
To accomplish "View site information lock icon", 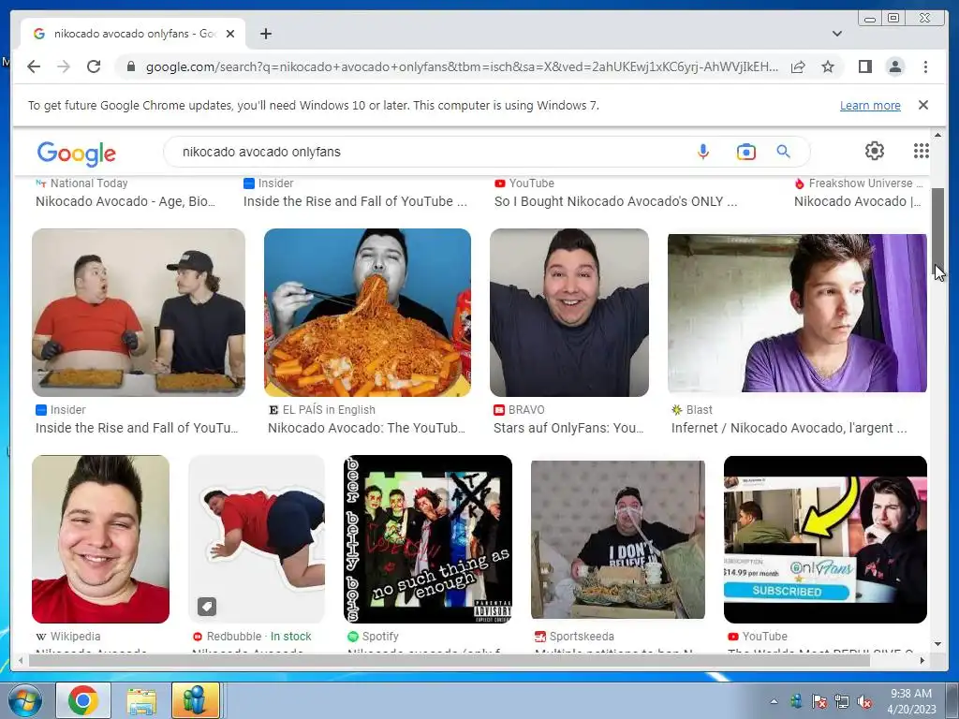I will tap(130, 66).
